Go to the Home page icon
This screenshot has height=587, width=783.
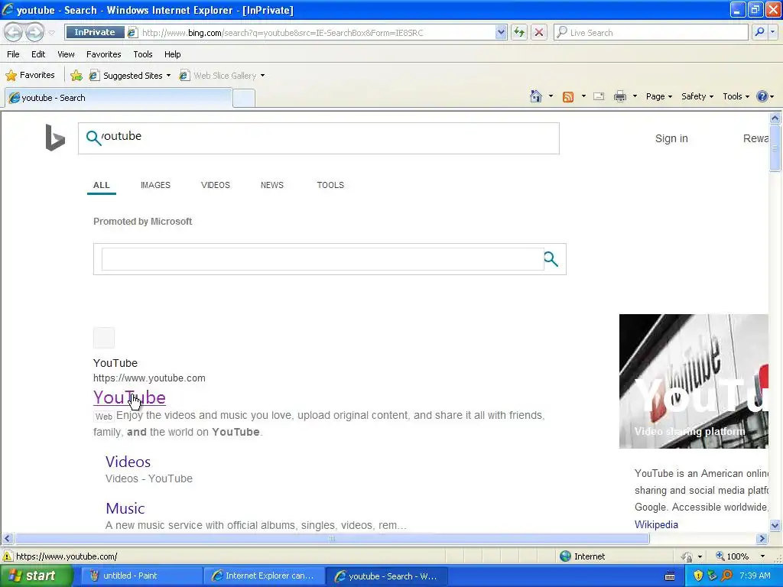[x=536, y=96]
